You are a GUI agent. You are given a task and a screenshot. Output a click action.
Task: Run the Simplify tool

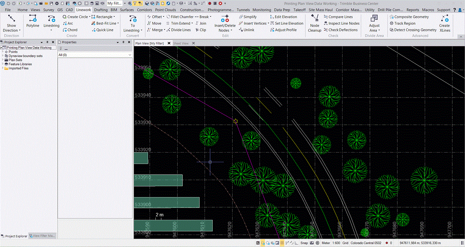point(248,17)
